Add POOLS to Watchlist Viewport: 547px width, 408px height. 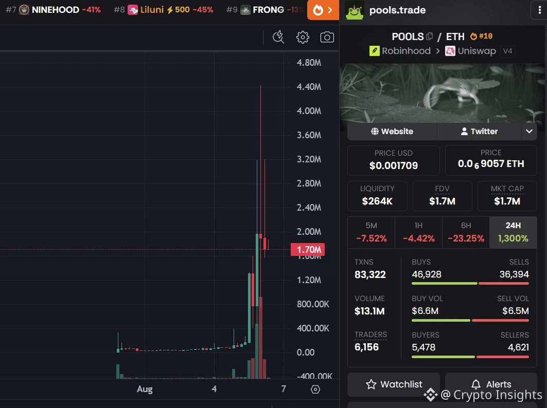[394, 384]
